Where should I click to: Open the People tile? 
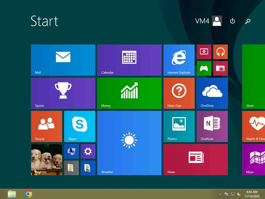coord(47,126)
